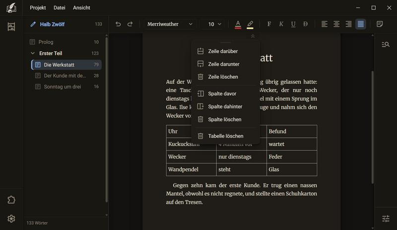Viewport: 397px width, 230px height.
Task: Click the 133 Wörter status text
Action: (37, 223)
